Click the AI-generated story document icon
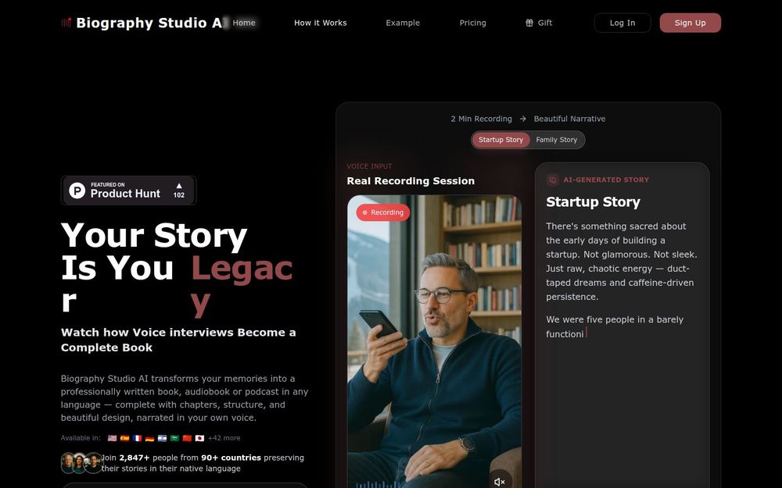 click(x=552, y=180)
